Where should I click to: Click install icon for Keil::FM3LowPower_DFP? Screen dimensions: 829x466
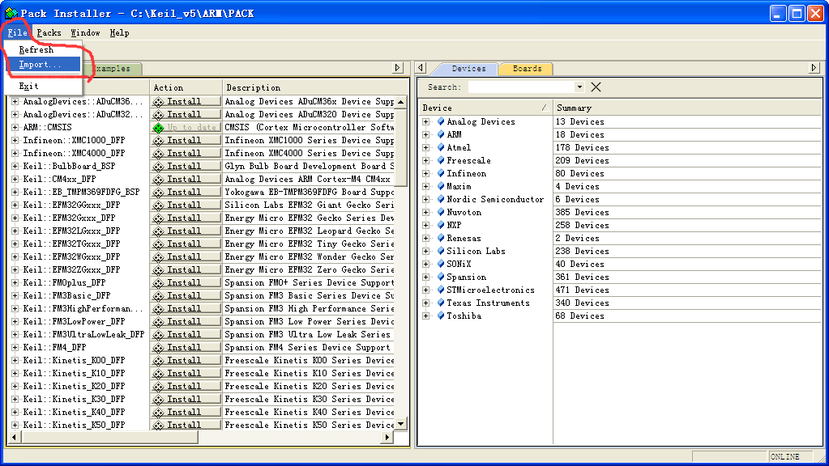tap(158, 321)
